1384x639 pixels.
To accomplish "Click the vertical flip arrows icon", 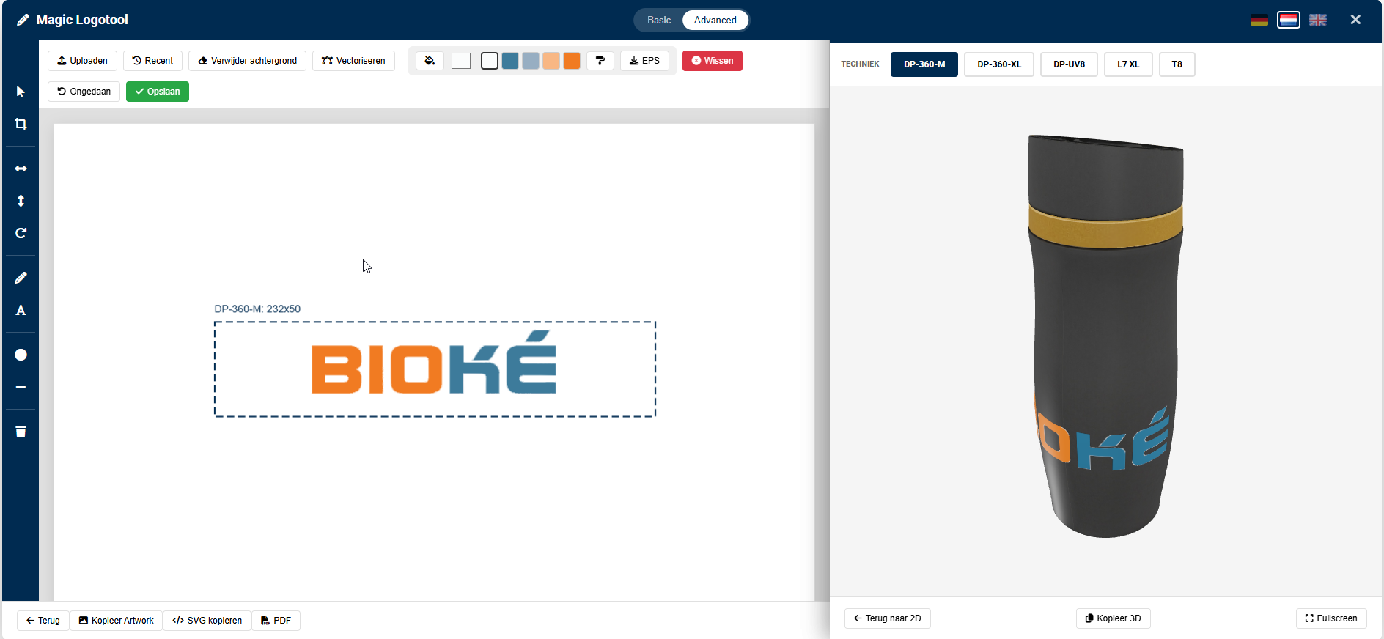I will (21, 201).
